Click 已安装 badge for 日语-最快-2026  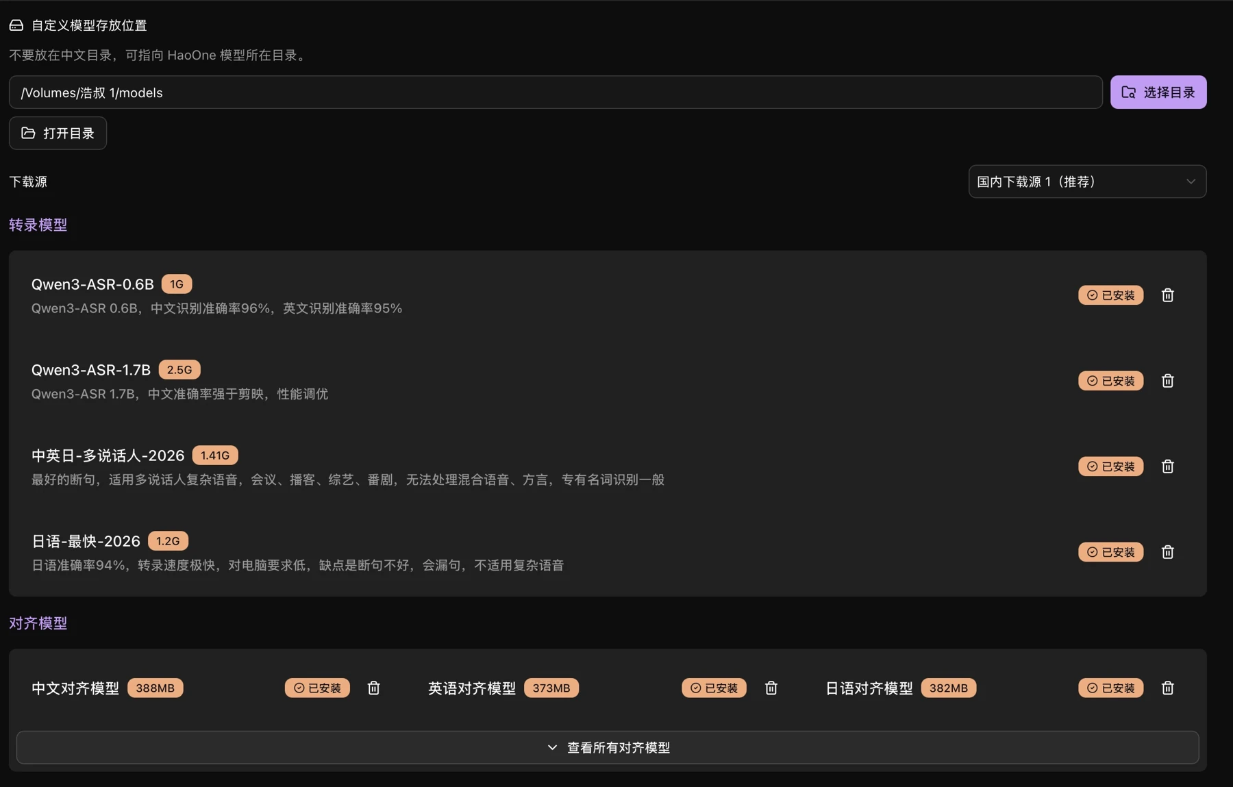point(1110,552)
